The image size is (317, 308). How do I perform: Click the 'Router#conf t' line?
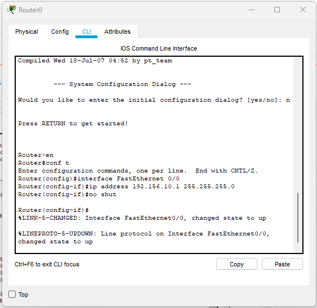[x=43, y=163]
